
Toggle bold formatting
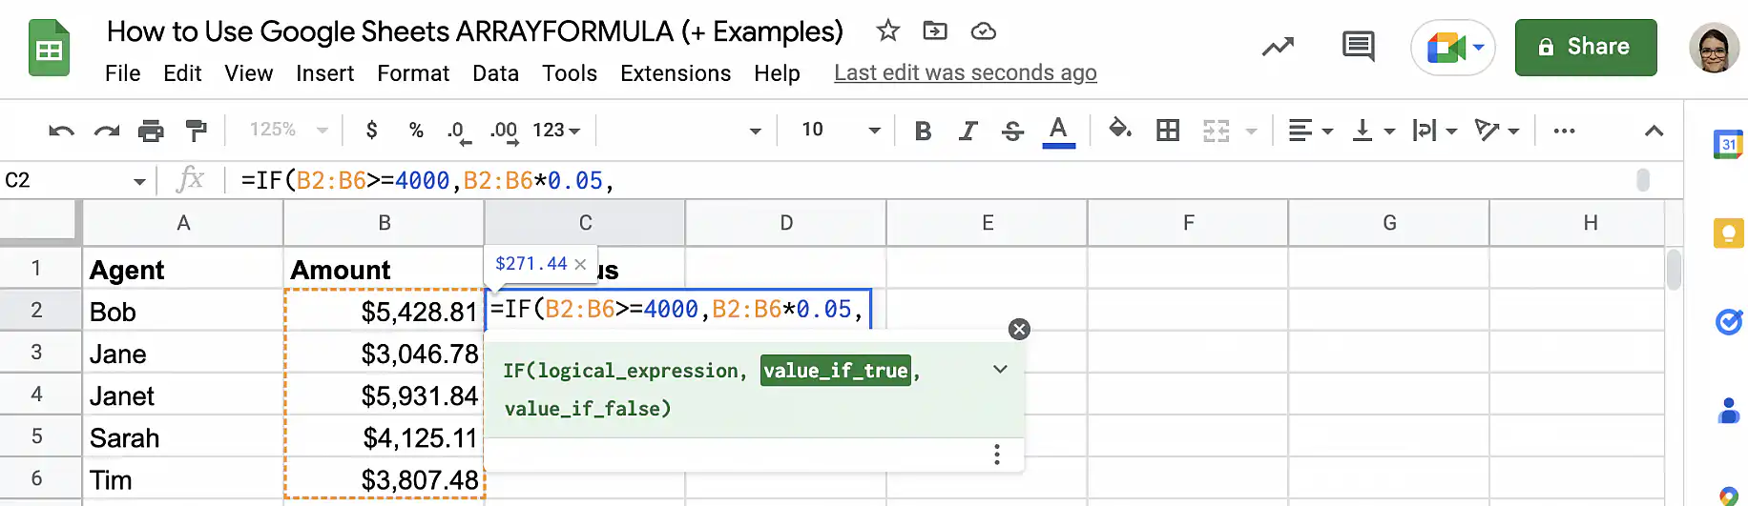click(923, 131)
